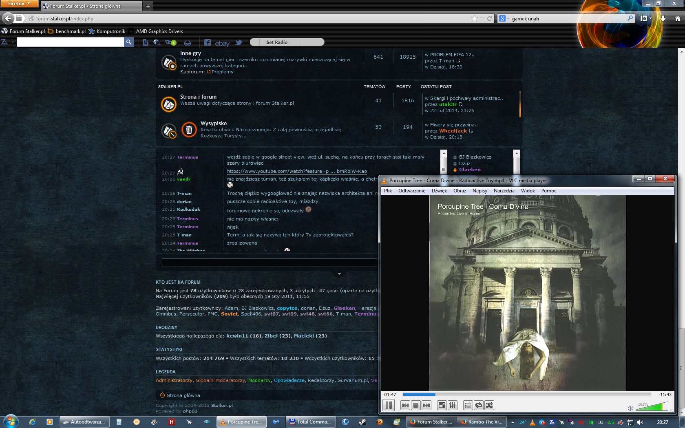Open VLC Plik menu

coord(388,191)
